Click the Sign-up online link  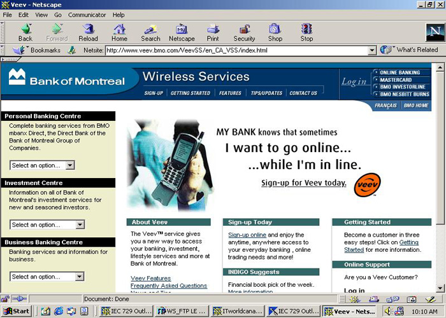click(x=247, y=235)
